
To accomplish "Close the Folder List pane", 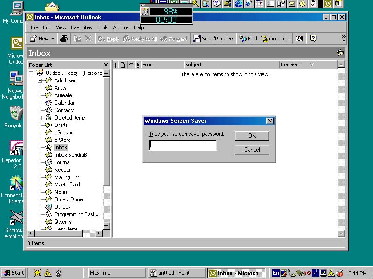I will 106,65.
